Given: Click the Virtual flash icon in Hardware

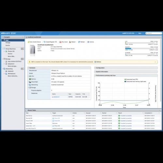Looking at the screenshot, I should (x=30, y=82).
